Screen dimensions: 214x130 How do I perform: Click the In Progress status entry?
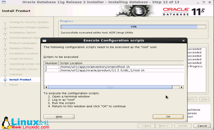(195, 66)
